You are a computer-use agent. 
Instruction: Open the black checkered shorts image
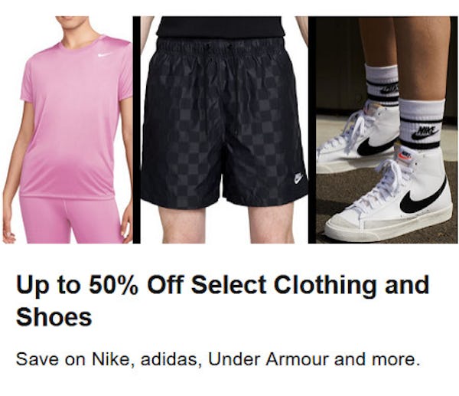tap(224, 129)
